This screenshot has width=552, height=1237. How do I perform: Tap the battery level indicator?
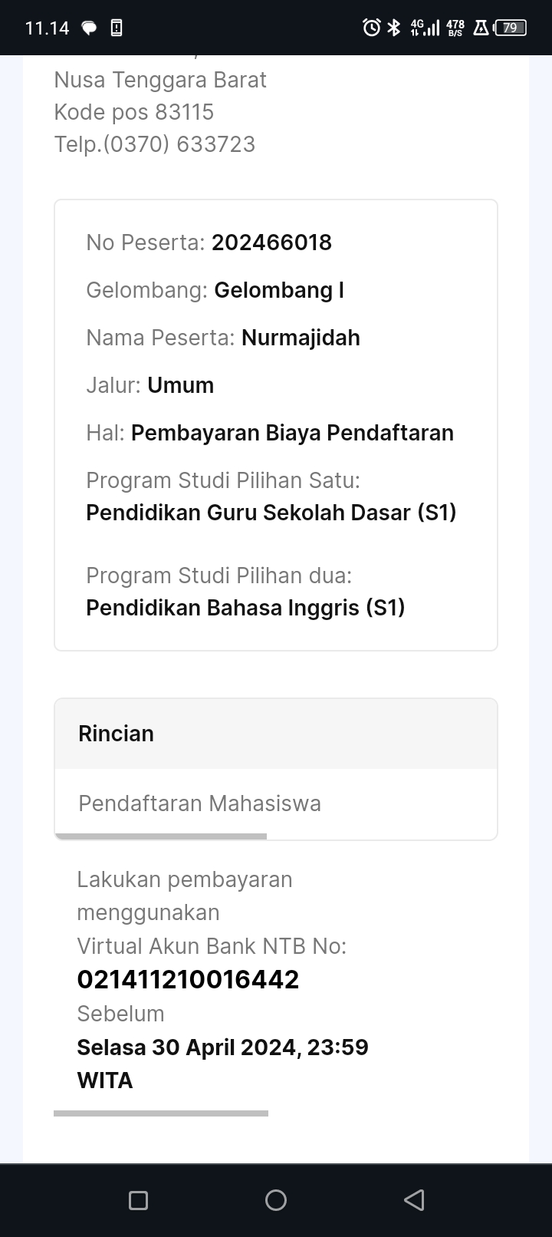(x=511, y=28)
